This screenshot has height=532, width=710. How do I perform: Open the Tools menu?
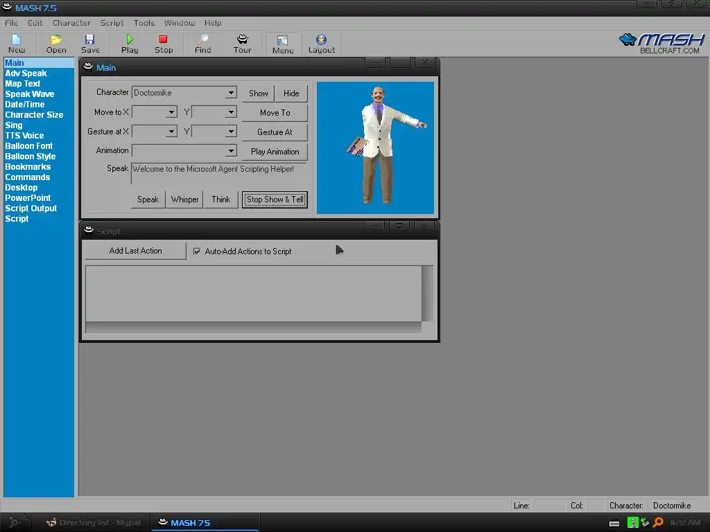[144, 23]
